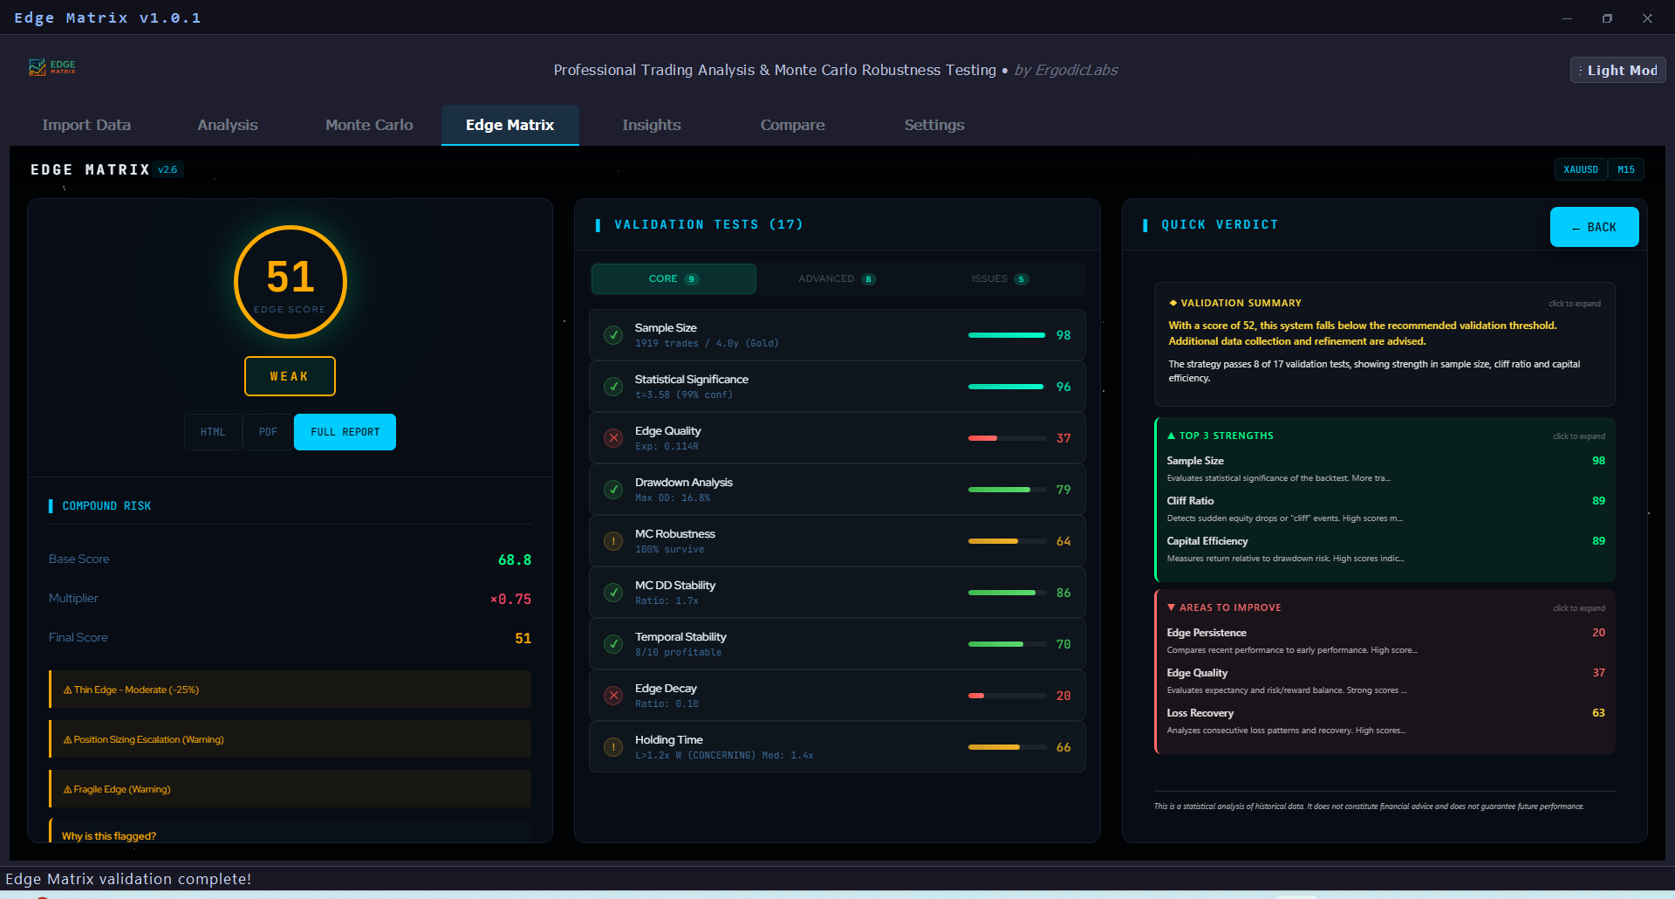Click the MC Robustness warning icon
The width and height of the screenshot is (1675, 899).
(x=613, y=541)
